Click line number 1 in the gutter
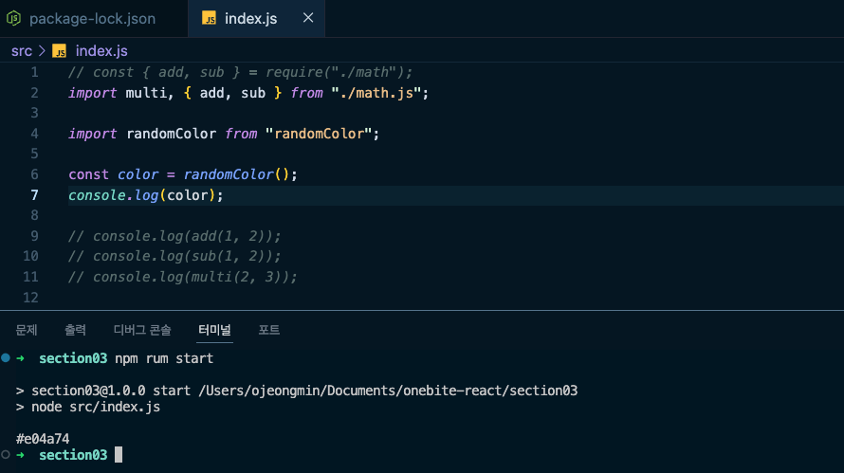The image size is (844, 473). point(34,72)
